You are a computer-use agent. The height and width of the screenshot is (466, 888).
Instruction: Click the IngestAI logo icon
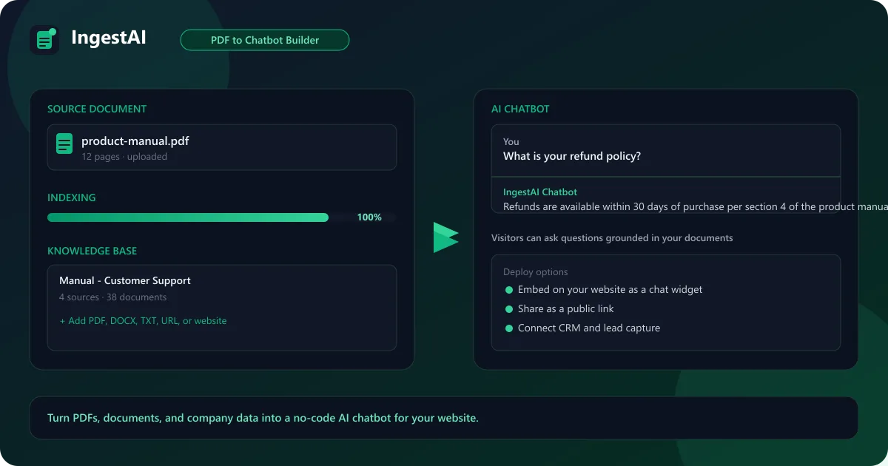coord(44,40)
